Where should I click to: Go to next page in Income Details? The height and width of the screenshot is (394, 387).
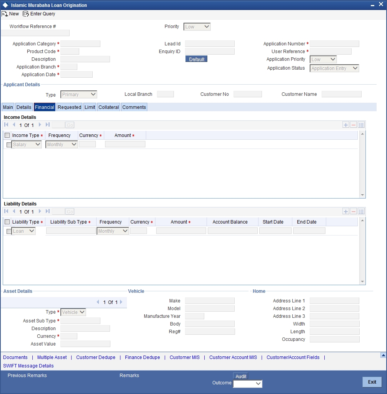[40, 125]
